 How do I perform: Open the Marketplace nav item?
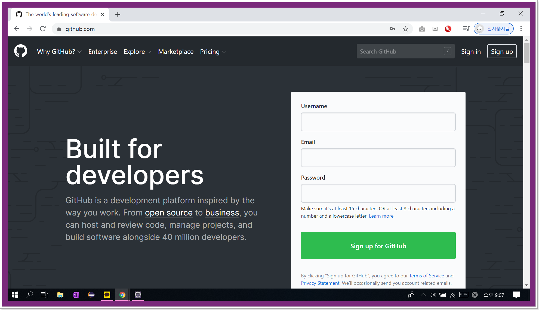[176, 52]
